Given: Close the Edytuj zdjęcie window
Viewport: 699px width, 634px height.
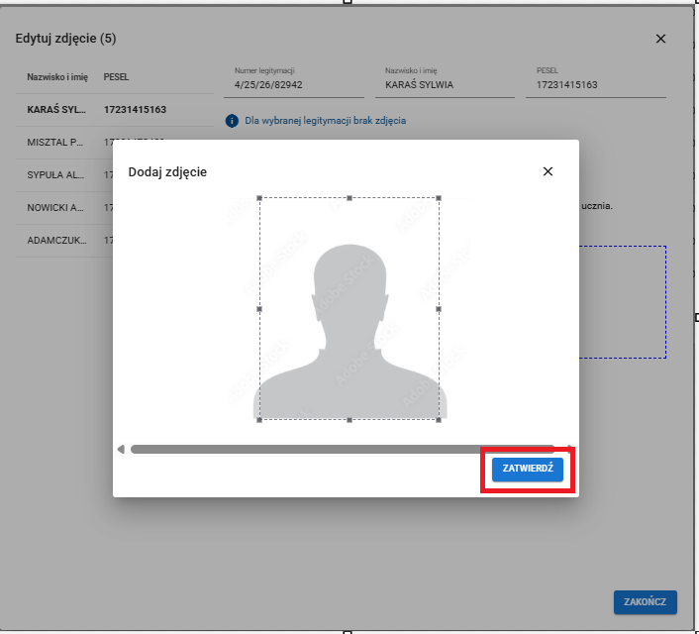Looking at the screenshot, I should [660, 39].
